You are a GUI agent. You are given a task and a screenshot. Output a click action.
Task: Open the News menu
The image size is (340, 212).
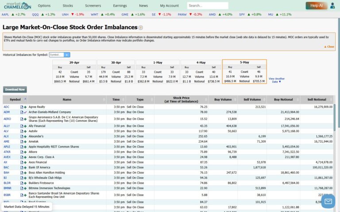[x=143, y=6]
